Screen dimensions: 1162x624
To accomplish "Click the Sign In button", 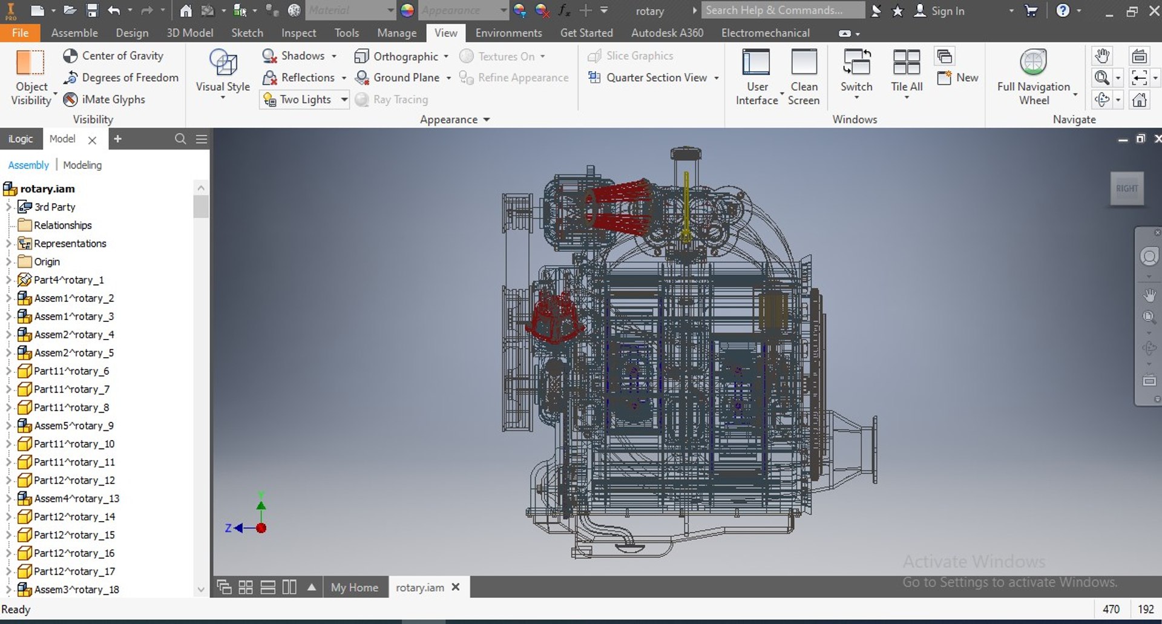I will pyautogui.click(x=939, y=10).
